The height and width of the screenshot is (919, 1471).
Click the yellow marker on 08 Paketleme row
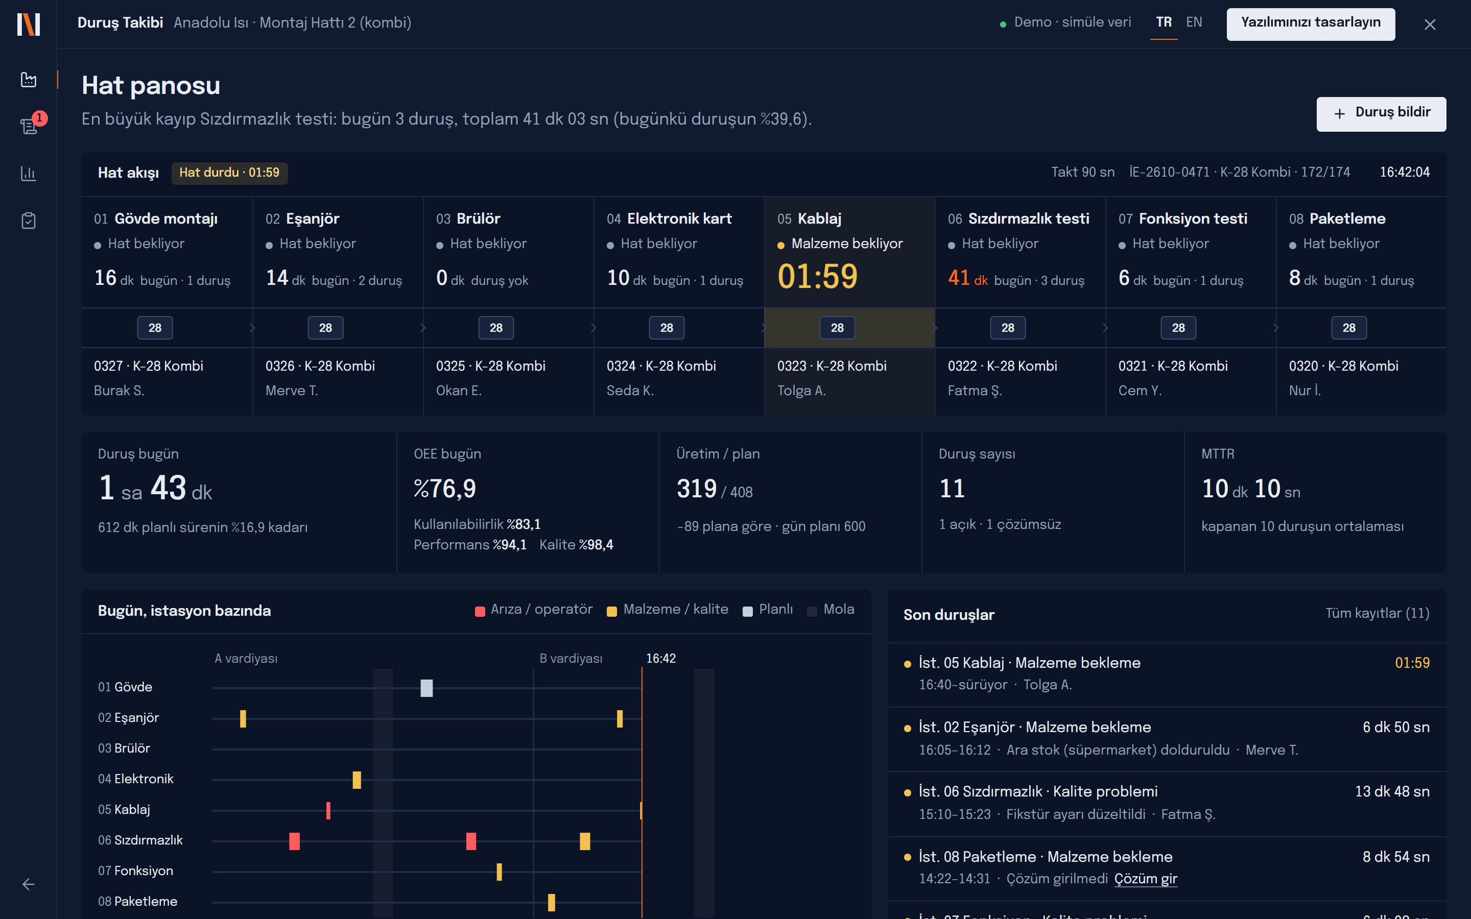coord(551,902)
